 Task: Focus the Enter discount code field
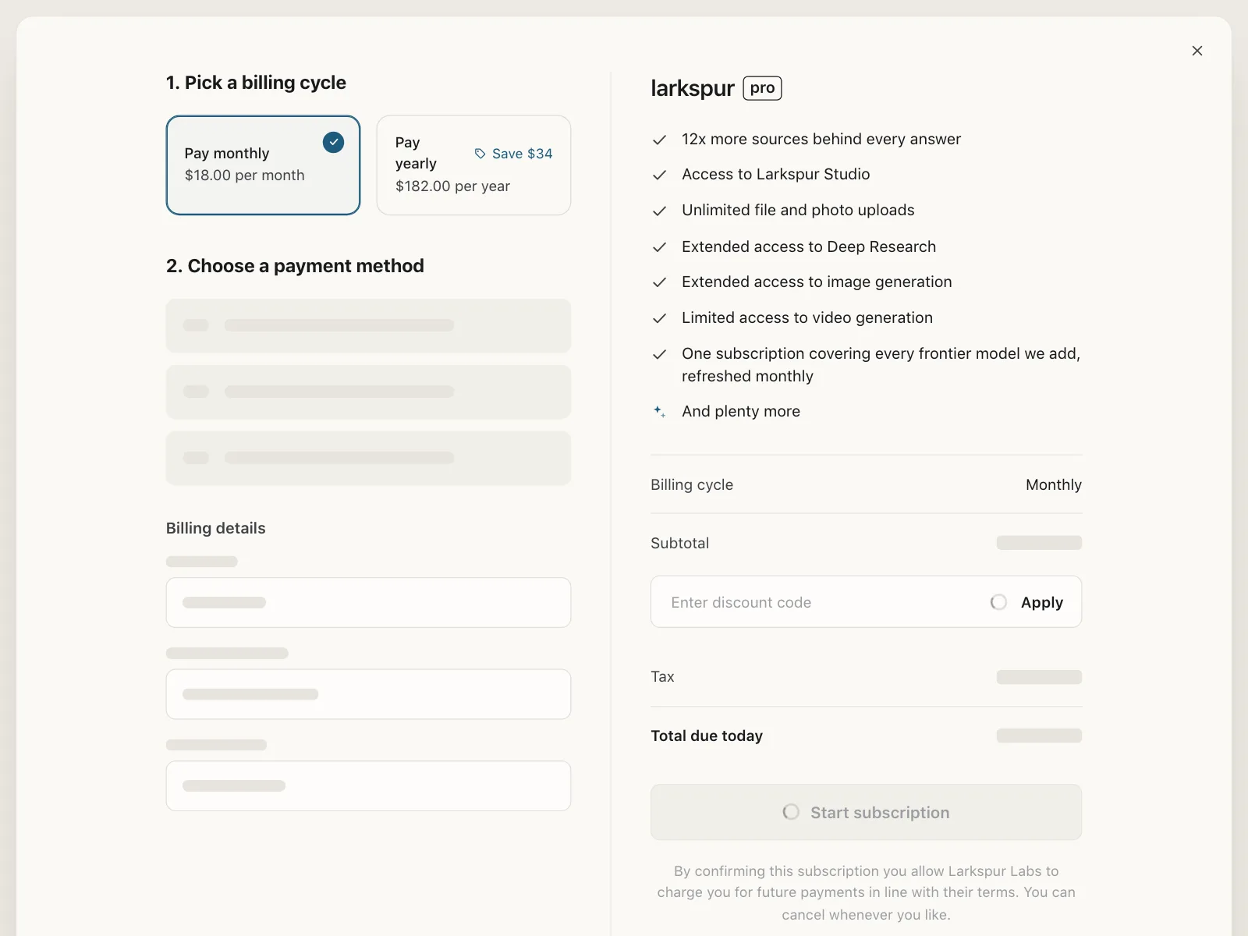(x=819, y=602)
